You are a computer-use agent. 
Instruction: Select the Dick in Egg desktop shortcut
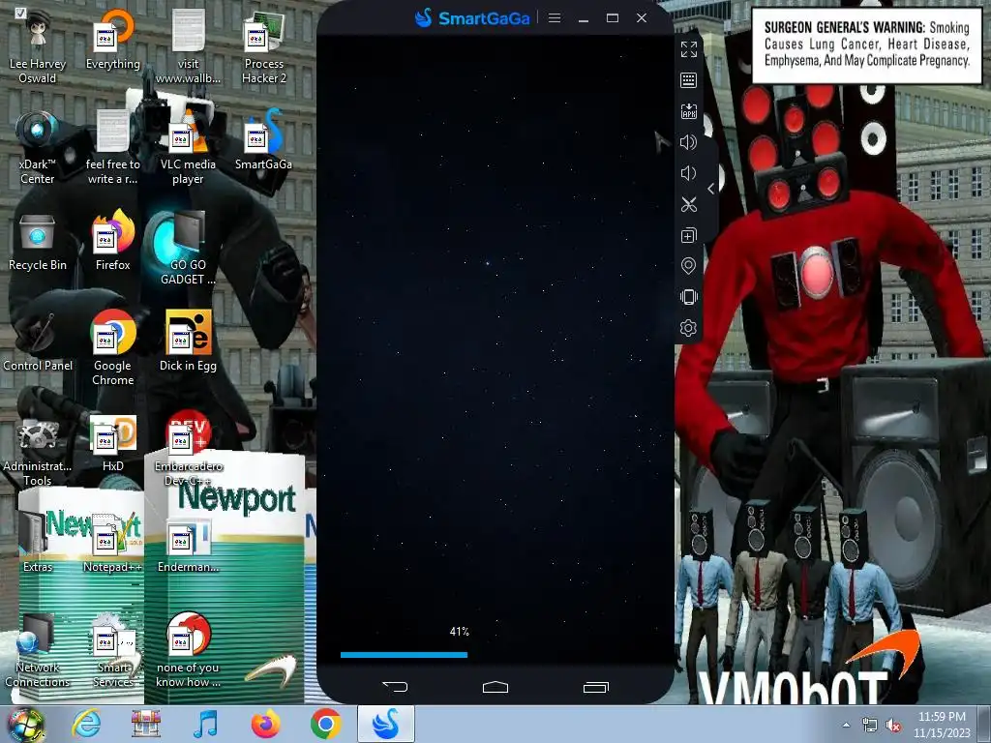click(189, 342)
